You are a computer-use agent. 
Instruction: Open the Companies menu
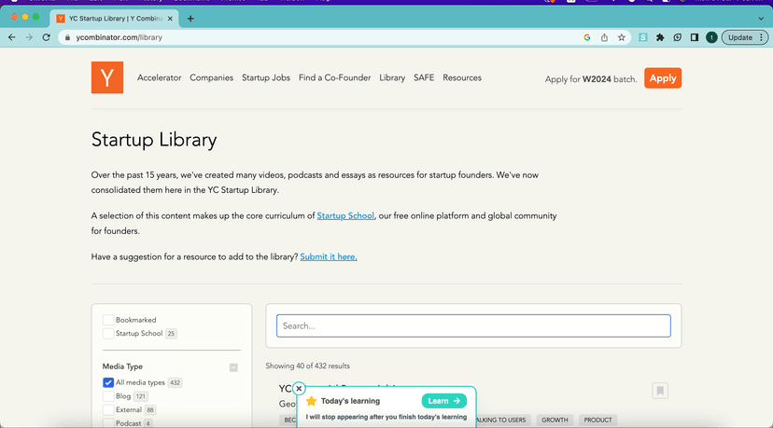[212, 77]
